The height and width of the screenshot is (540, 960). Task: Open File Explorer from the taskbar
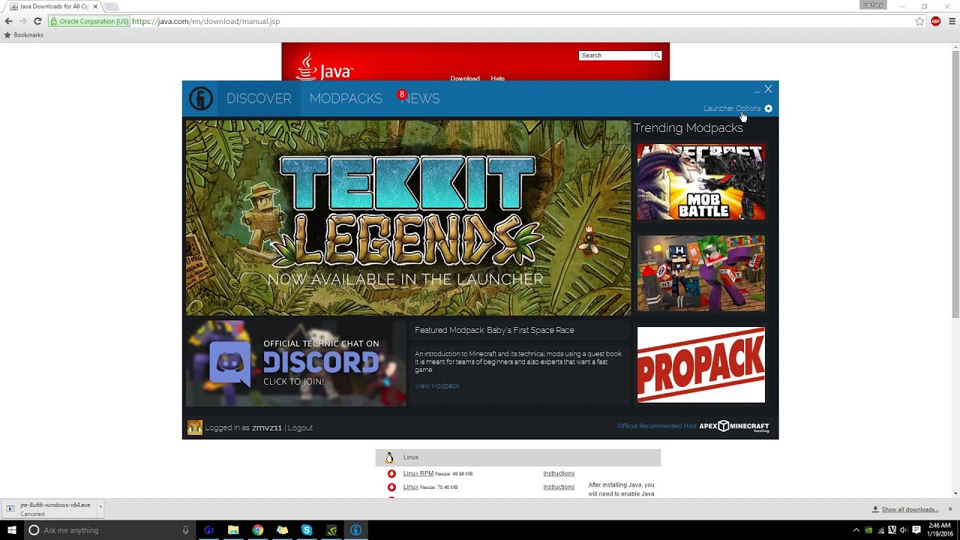click(233, 530)
